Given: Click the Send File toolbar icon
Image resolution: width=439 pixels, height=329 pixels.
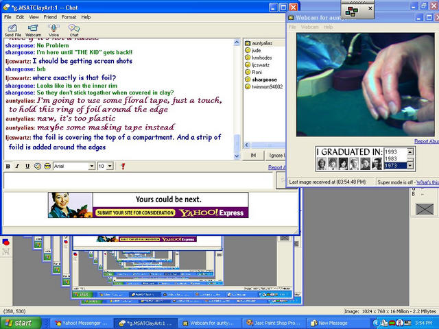Looking at the screenshot, I should pos(12,30).
